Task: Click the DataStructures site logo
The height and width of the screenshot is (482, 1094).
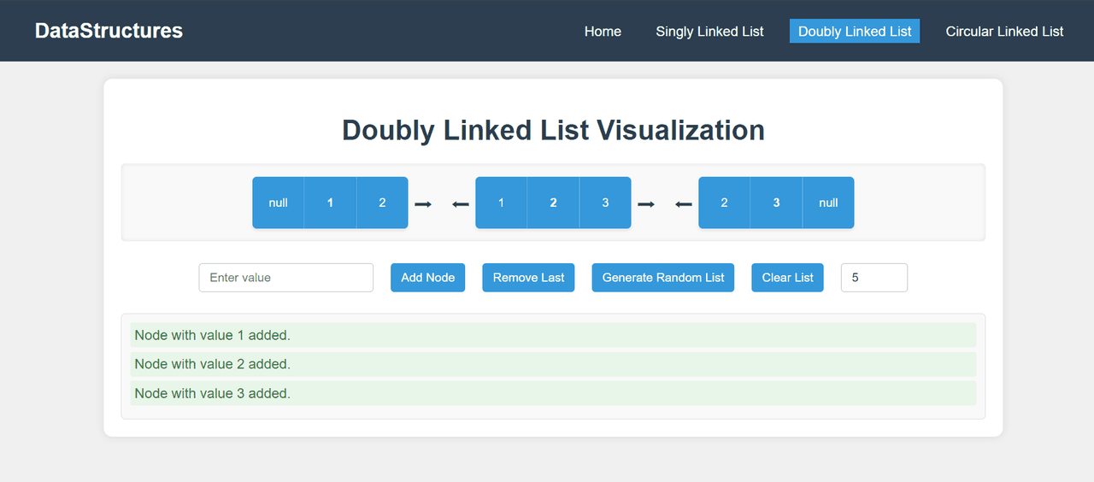Action: [x=109, y=31]
